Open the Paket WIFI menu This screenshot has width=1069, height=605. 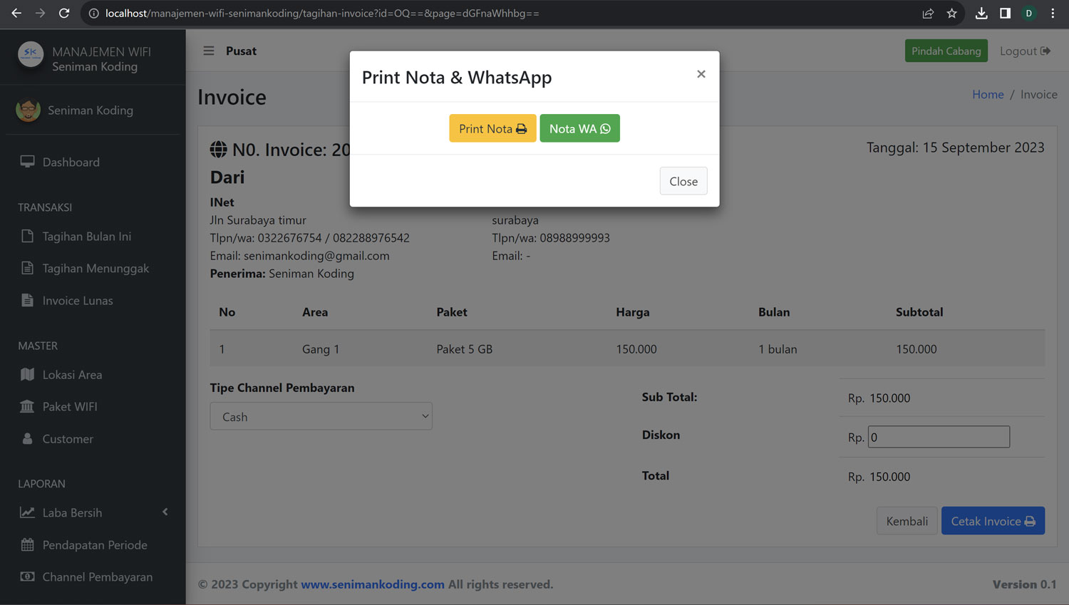point(70,406)
